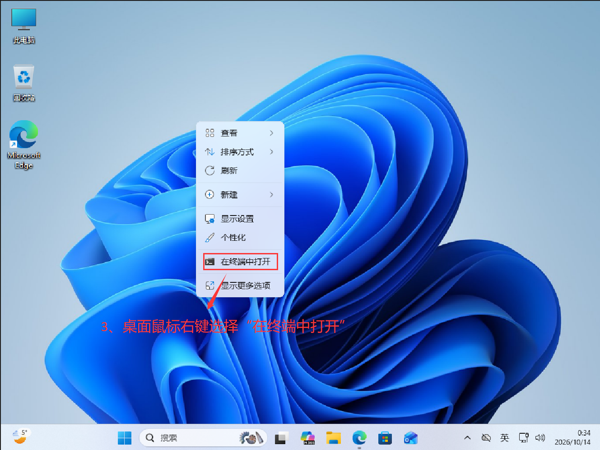
Task: Select the Recycle Bin (回收站) desktop icon
Action: click(23, 83)
